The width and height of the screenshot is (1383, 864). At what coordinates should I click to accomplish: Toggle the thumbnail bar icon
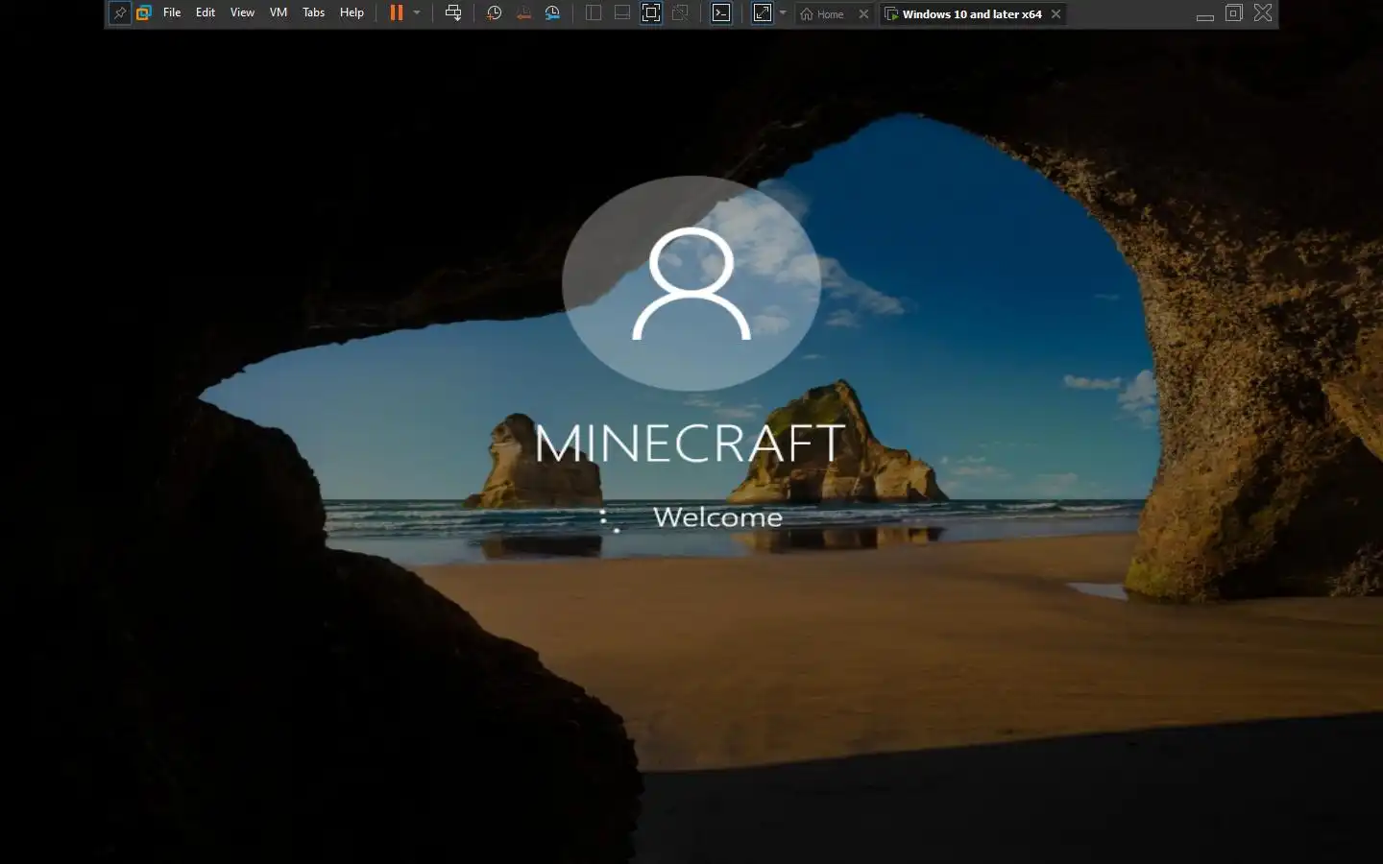point(622,13)
